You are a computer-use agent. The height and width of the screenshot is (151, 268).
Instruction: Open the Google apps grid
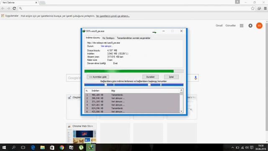click(x=242, y=26)
